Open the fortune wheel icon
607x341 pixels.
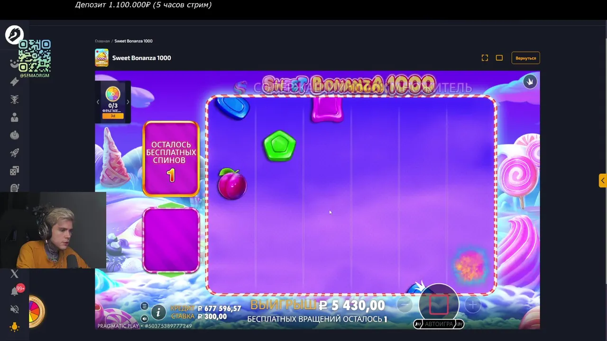point(36,312)
